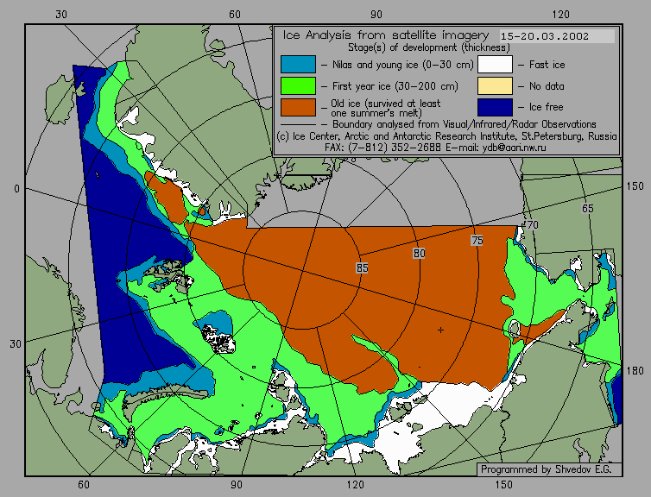Click the top-edge longitude label 120

point(561,15)
